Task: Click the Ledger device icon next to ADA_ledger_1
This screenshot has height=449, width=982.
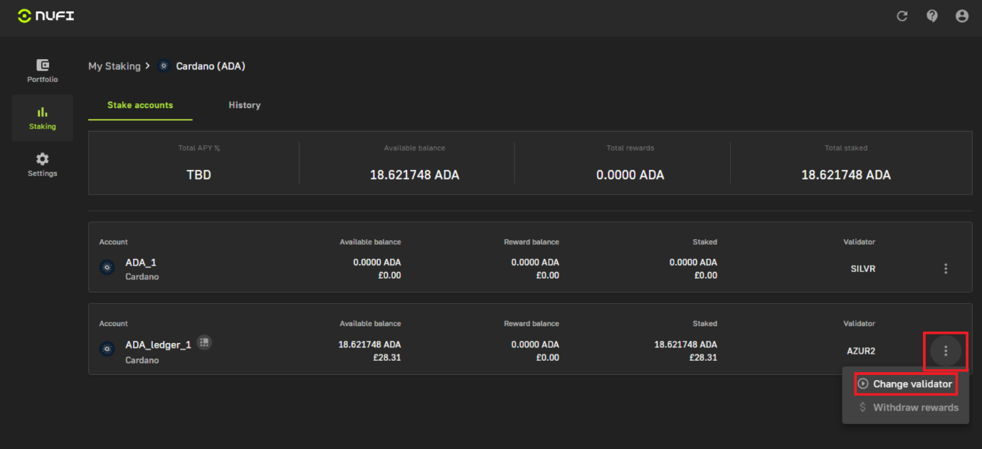Action: coord(204,342)
